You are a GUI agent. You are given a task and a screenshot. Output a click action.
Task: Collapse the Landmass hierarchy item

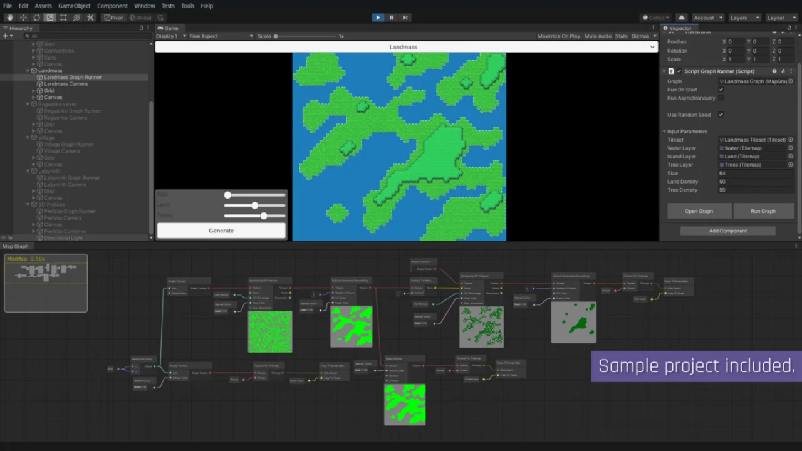pyautogui.click(x=28, y=71)
